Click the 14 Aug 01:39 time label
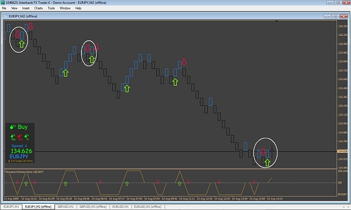The image size is (351, 210). click(47, 199)
